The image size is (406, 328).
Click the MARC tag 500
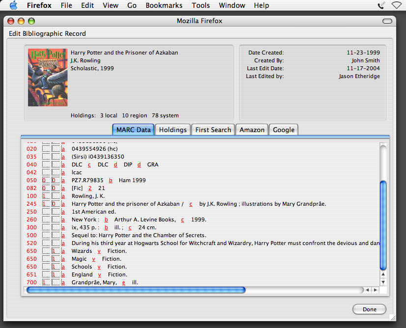tap(31, 235)
